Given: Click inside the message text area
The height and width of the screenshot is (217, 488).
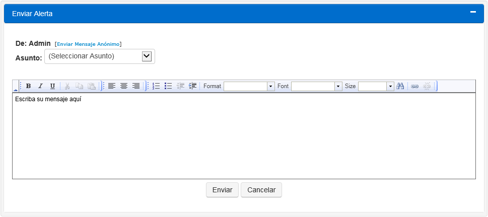Looking at the screenshot, I should tap(244, 136).
